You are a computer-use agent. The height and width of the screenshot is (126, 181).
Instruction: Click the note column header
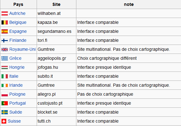[x=129, y=4]
